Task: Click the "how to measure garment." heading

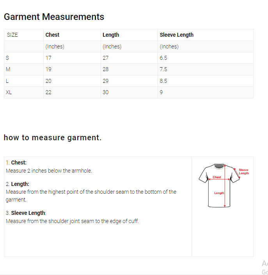Action: click(53, 137)
